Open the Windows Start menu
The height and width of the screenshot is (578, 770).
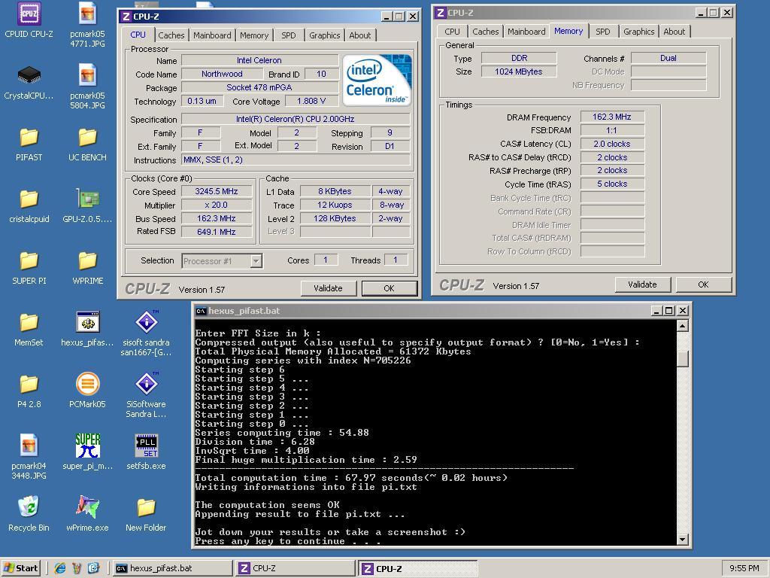pyautogui.click(x=21, y=568)
